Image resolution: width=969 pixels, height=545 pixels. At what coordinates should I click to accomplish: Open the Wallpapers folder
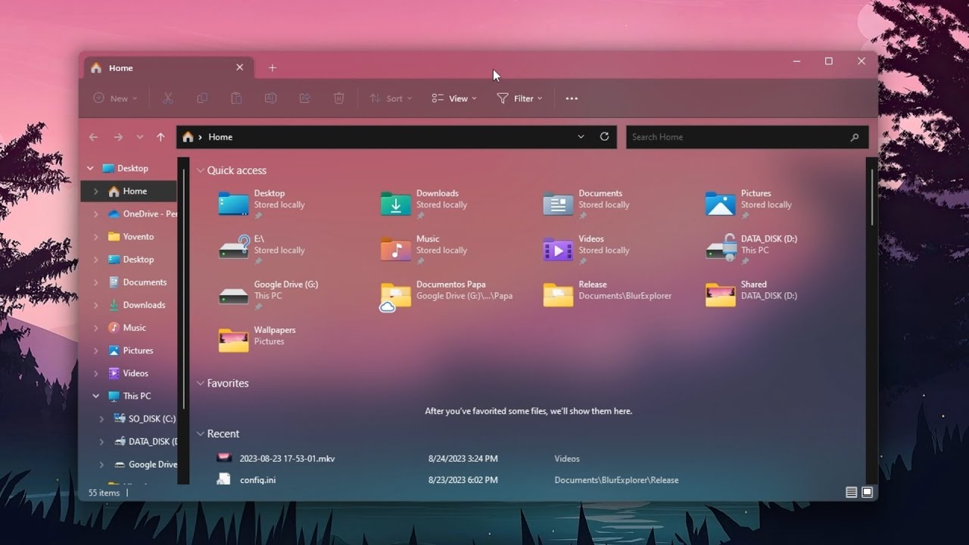tap(257, 340)
